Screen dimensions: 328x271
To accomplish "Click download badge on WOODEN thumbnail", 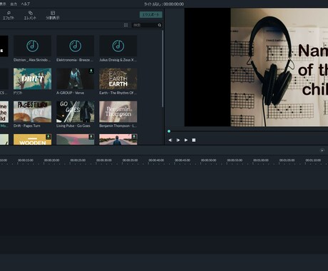I will pos(48,137).
